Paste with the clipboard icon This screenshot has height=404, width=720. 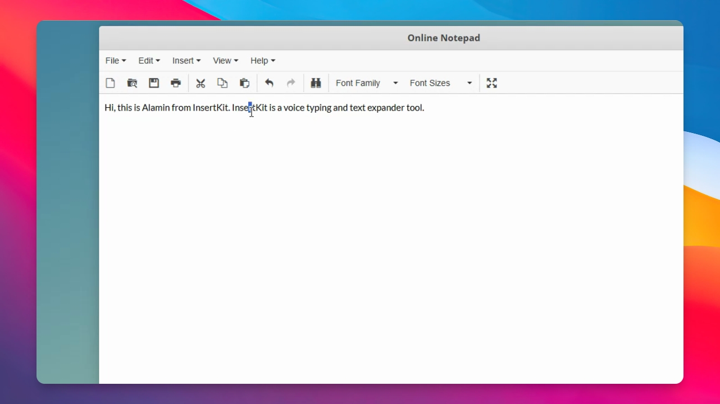244,83
